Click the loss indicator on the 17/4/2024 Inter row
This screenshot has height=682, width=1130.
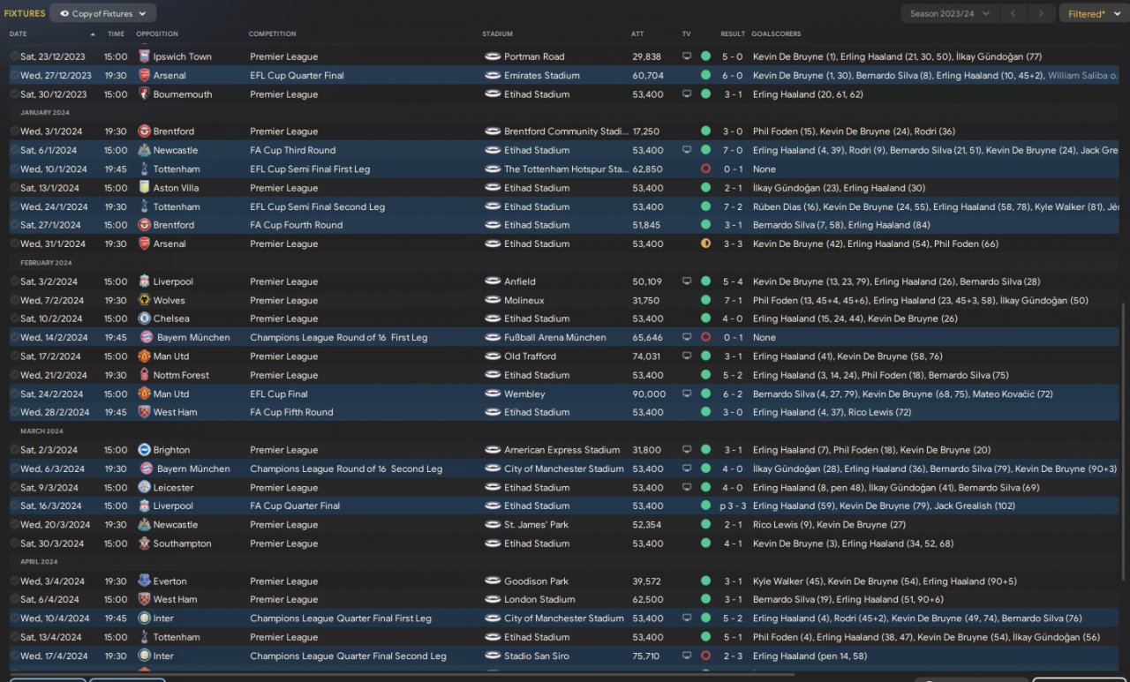click(705, 656)
